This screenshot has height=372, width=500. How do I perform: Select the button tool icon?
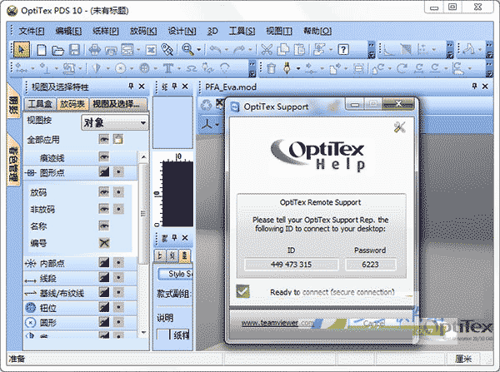point(145,68)
